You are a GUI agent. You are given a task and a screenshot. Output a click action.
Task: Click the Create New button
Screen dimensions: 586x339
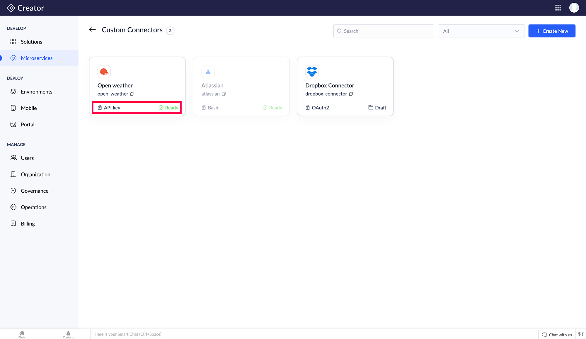point(552,31)
